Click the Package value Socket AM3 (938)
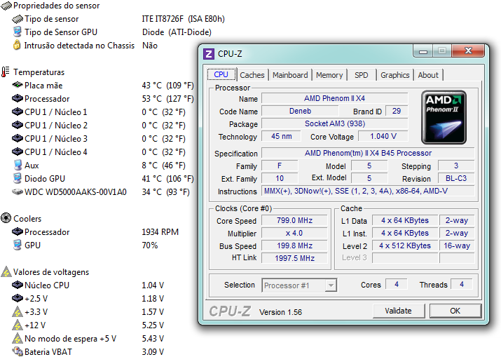 [x=334, y=123]
